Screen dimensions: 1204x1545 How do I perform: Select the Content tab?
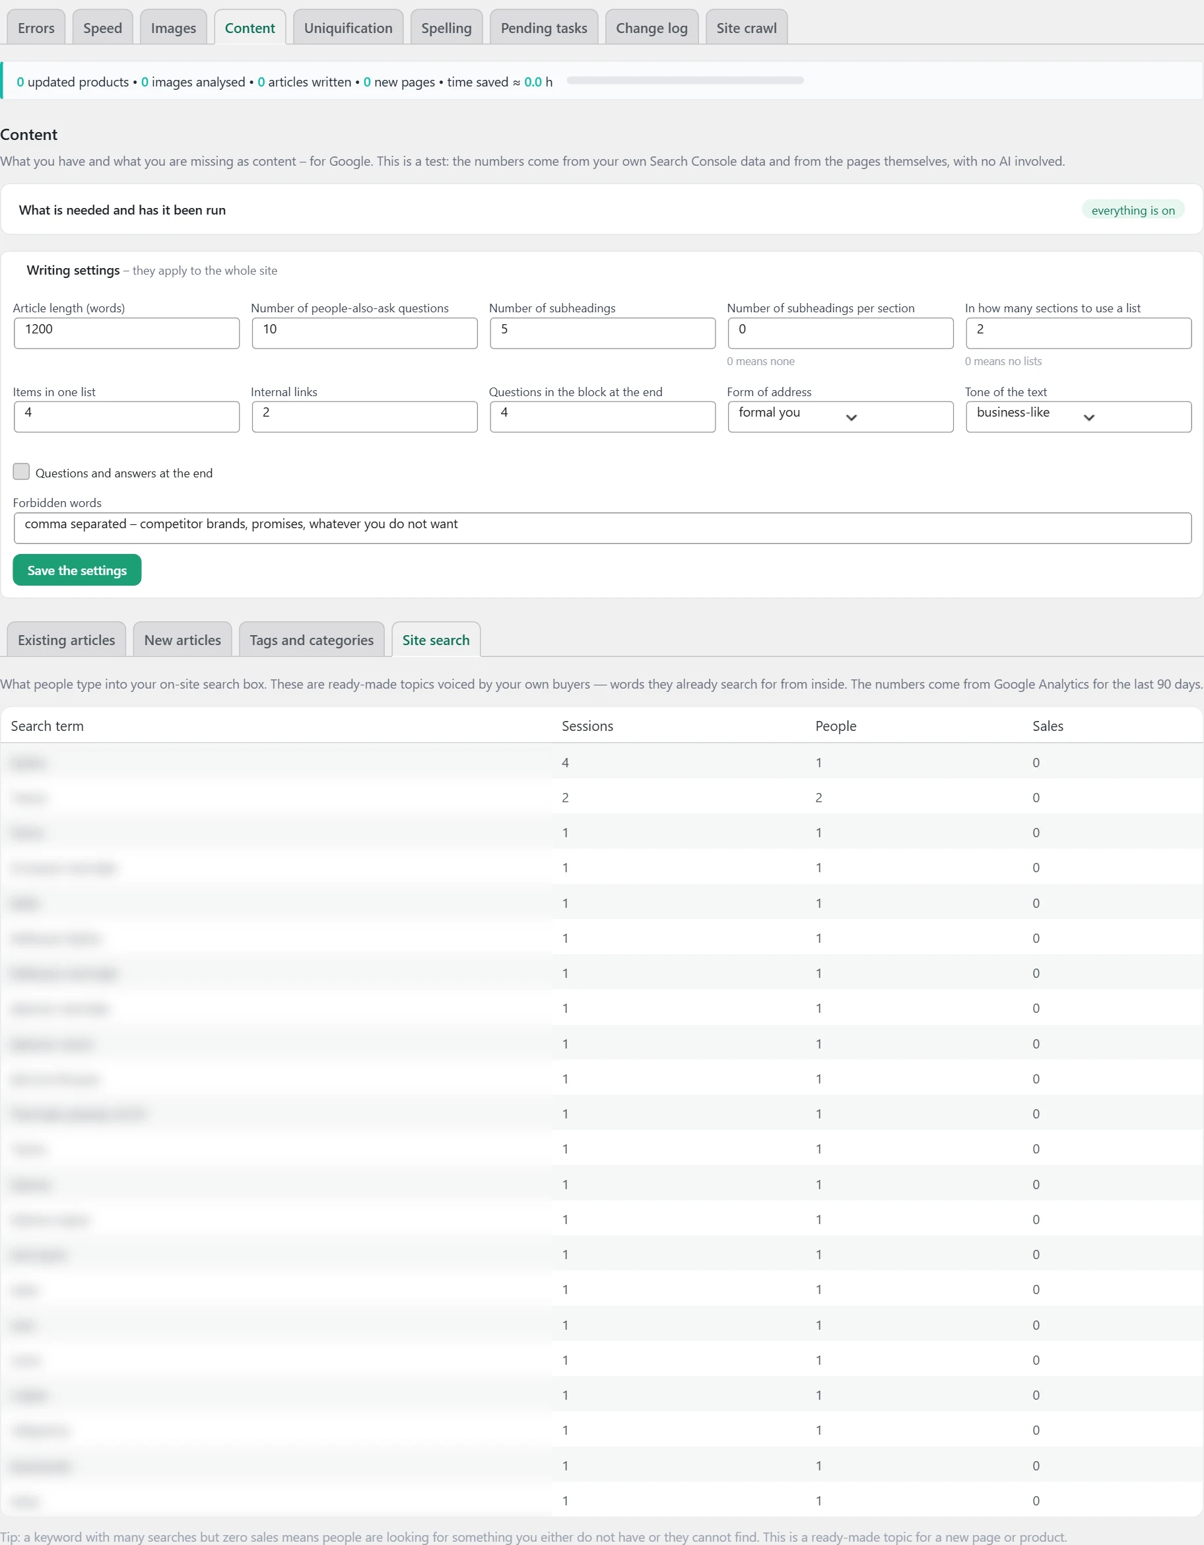pyautogui.click(x=250, y=28)
